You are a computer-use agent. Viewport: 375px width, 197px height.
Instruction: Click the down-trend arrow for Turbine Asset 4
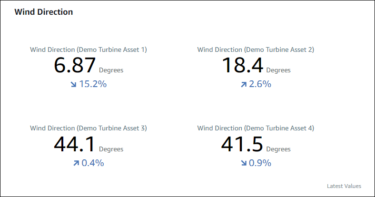coord(244,163)
